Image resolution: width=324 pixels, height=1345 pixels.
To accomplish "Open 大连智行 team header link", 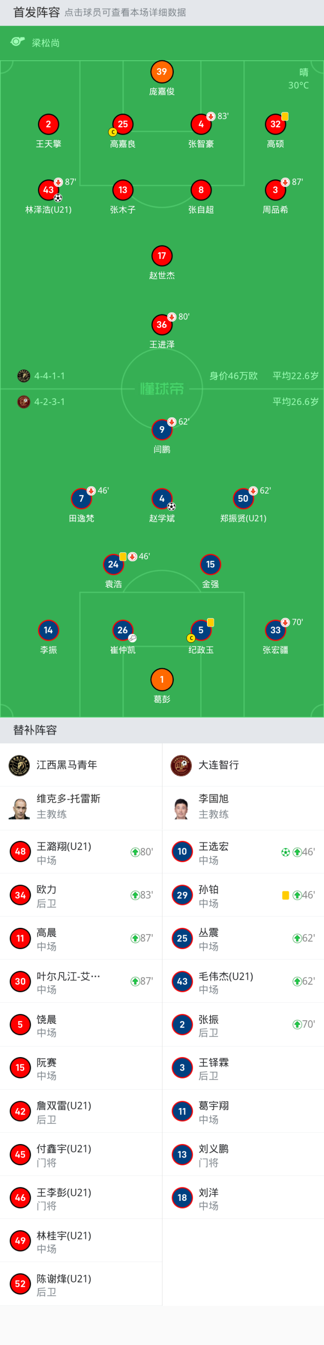I will click(219, 765).
